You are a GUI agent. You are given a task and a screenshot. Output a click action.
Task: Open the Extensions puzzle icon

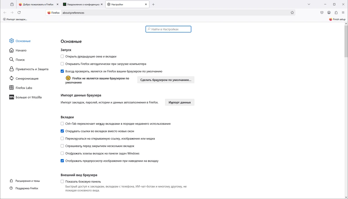click(336, 12)
